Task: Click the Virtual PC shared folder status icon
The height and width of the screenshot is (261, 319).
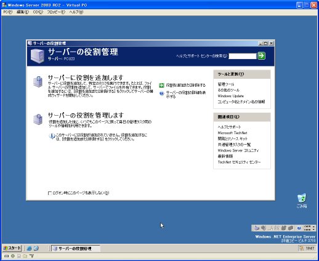Action: coord(25,256)
